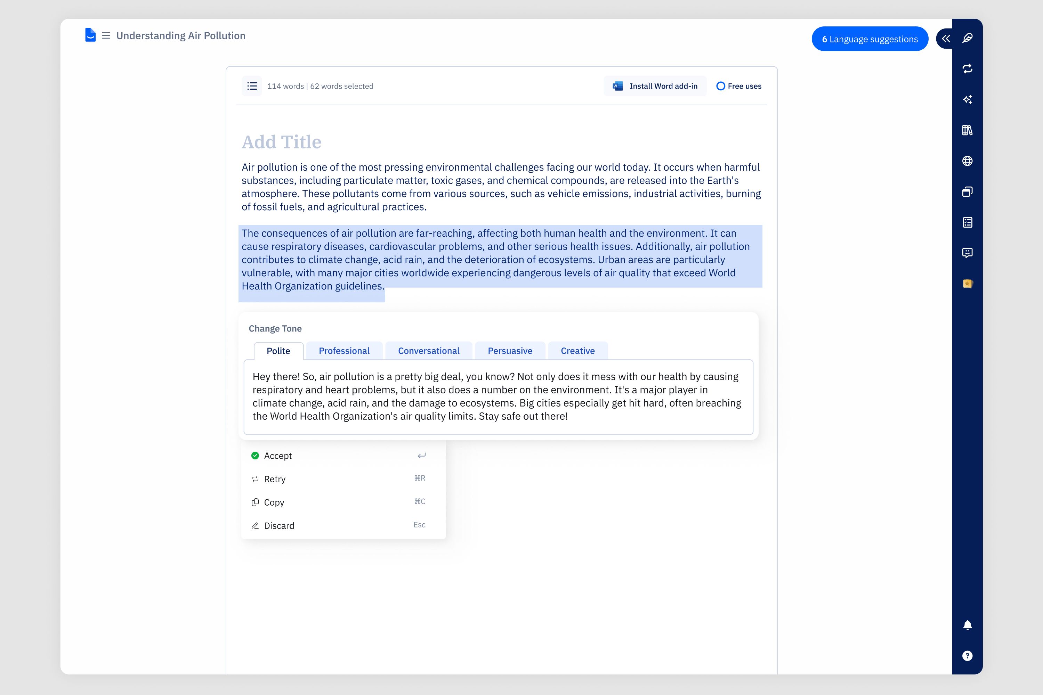Open the library books icon
Screen dimensions: 1043x695
click(967, 130)
